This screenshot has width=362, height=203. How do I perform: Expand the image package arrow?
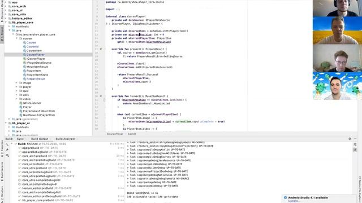click(16, 83)
